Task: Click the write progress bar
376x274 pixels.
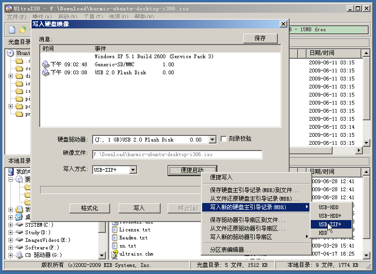Action: pyautogui.click(x=120, y=190)
